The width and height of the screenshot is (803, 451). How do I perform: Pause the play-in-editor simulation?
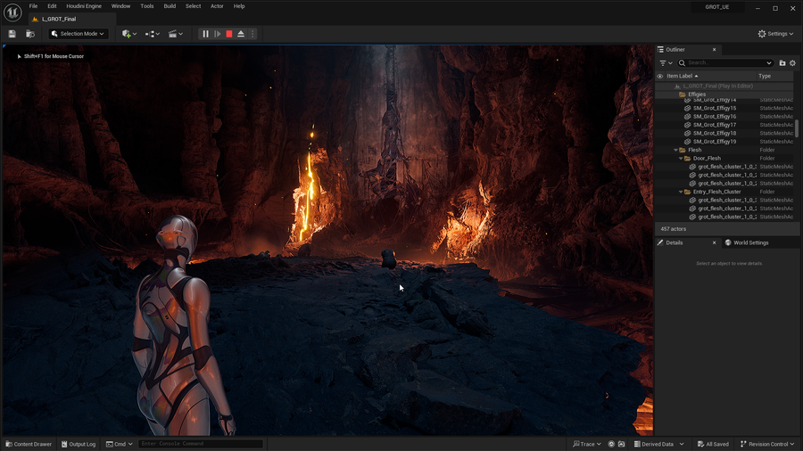coord(205,34)
